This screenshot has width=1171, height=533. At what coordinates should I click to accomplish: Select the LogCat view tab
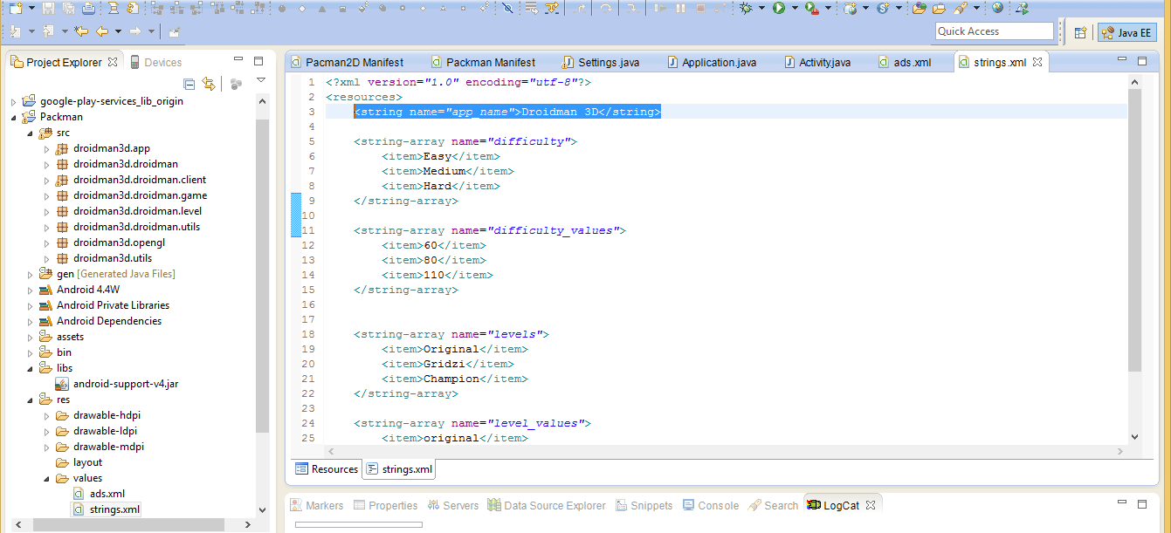click(841, 505)
